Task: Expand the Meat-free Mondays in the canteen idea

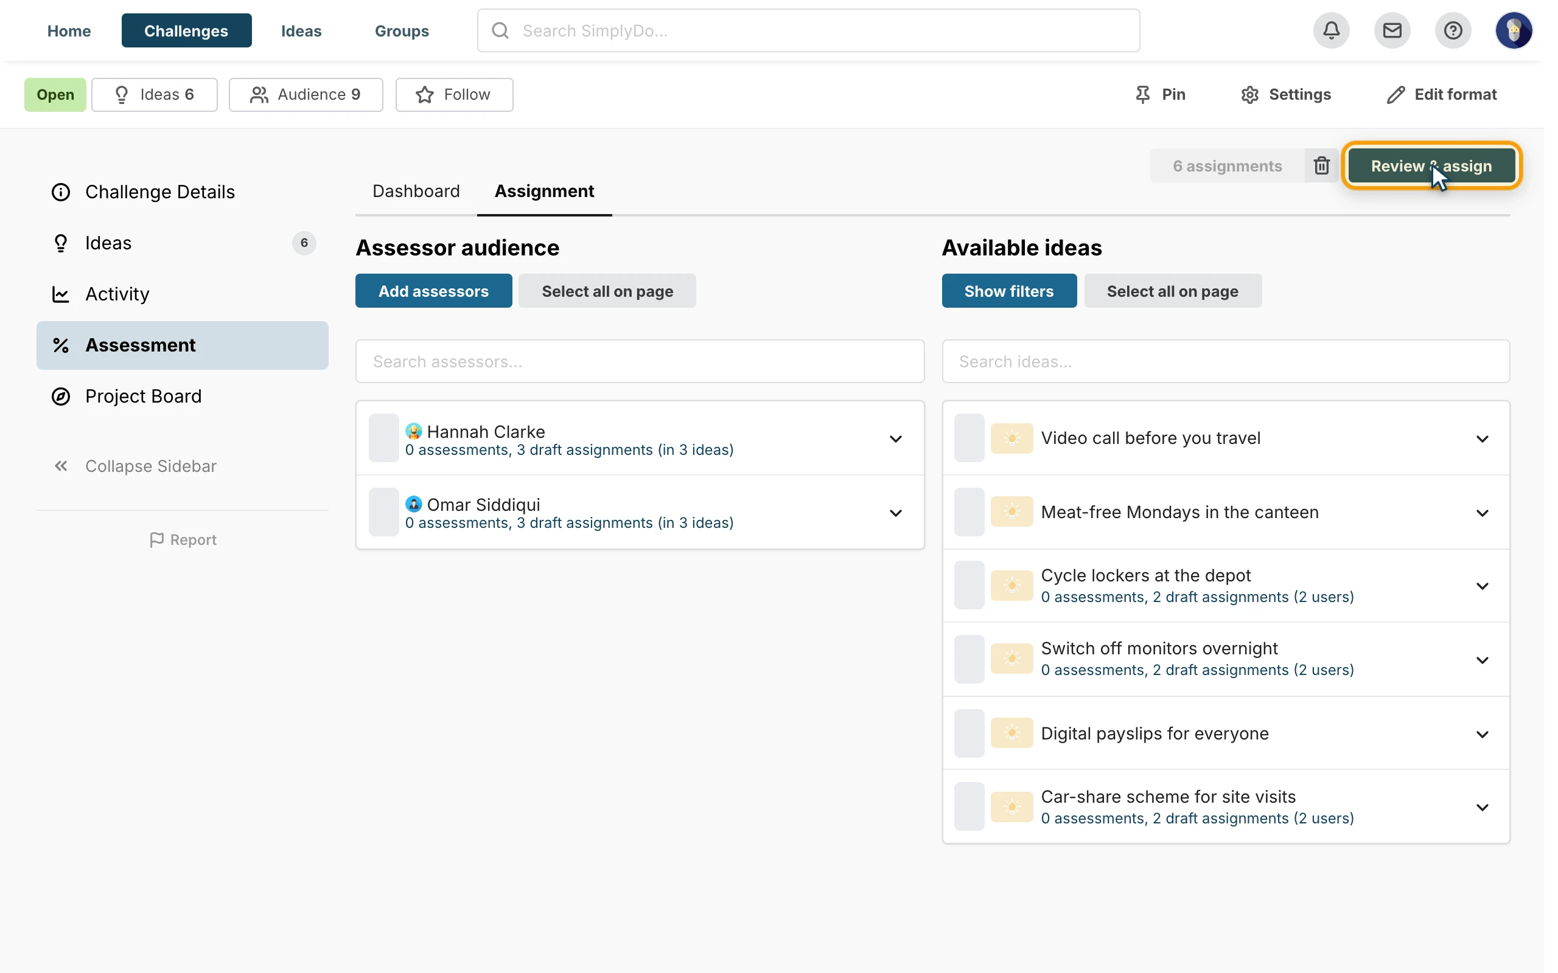Action: [x=1482, y=513]
